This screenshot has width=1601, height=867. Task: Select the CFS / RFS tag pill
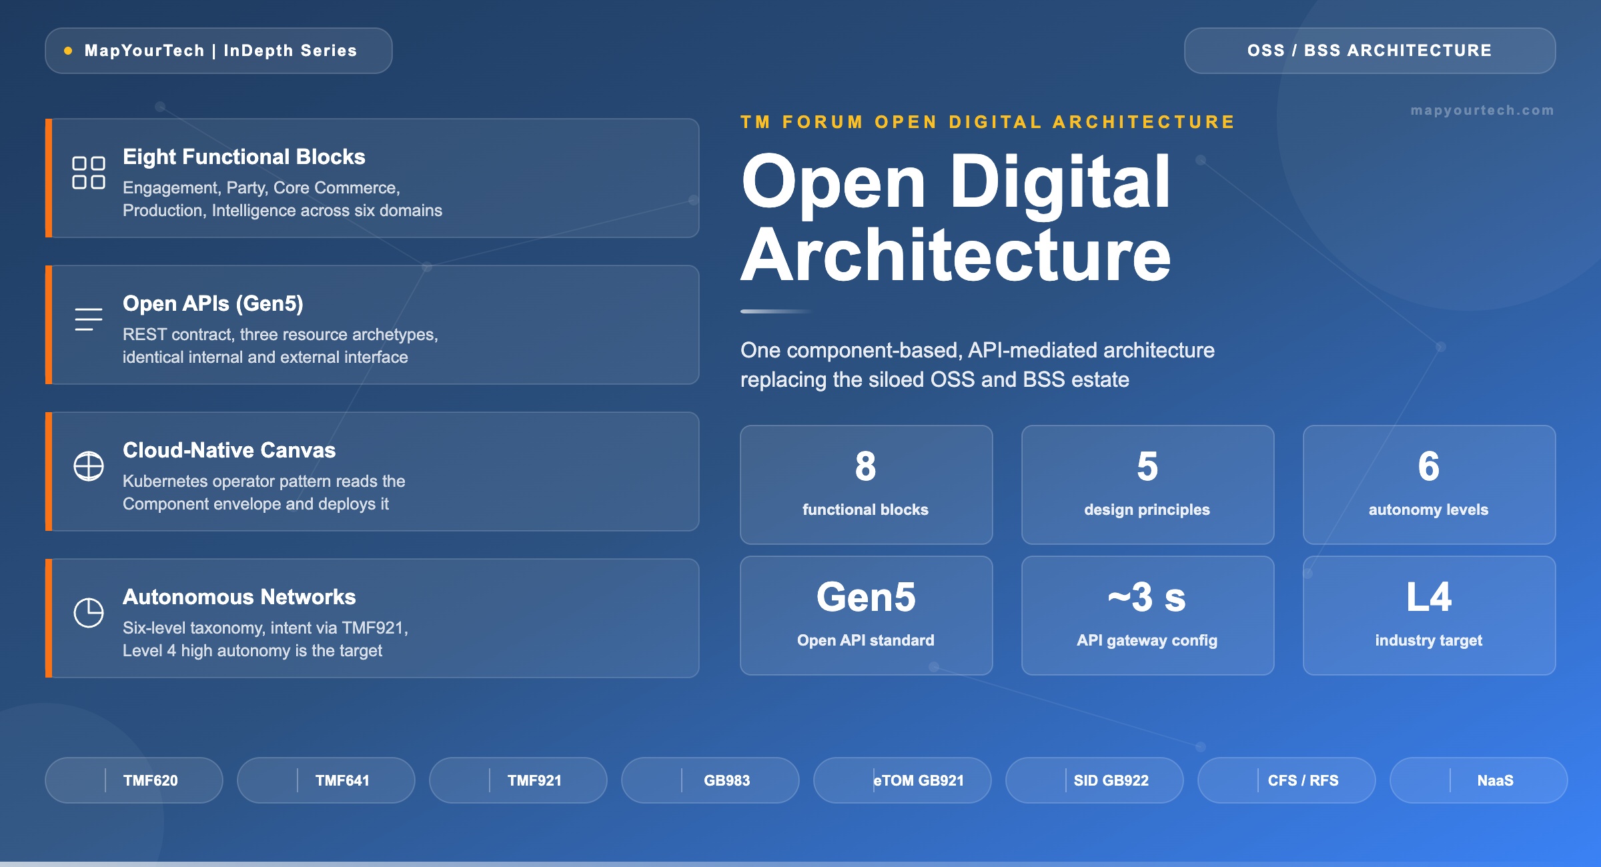pyautogui.click(x=1287, y=780)
